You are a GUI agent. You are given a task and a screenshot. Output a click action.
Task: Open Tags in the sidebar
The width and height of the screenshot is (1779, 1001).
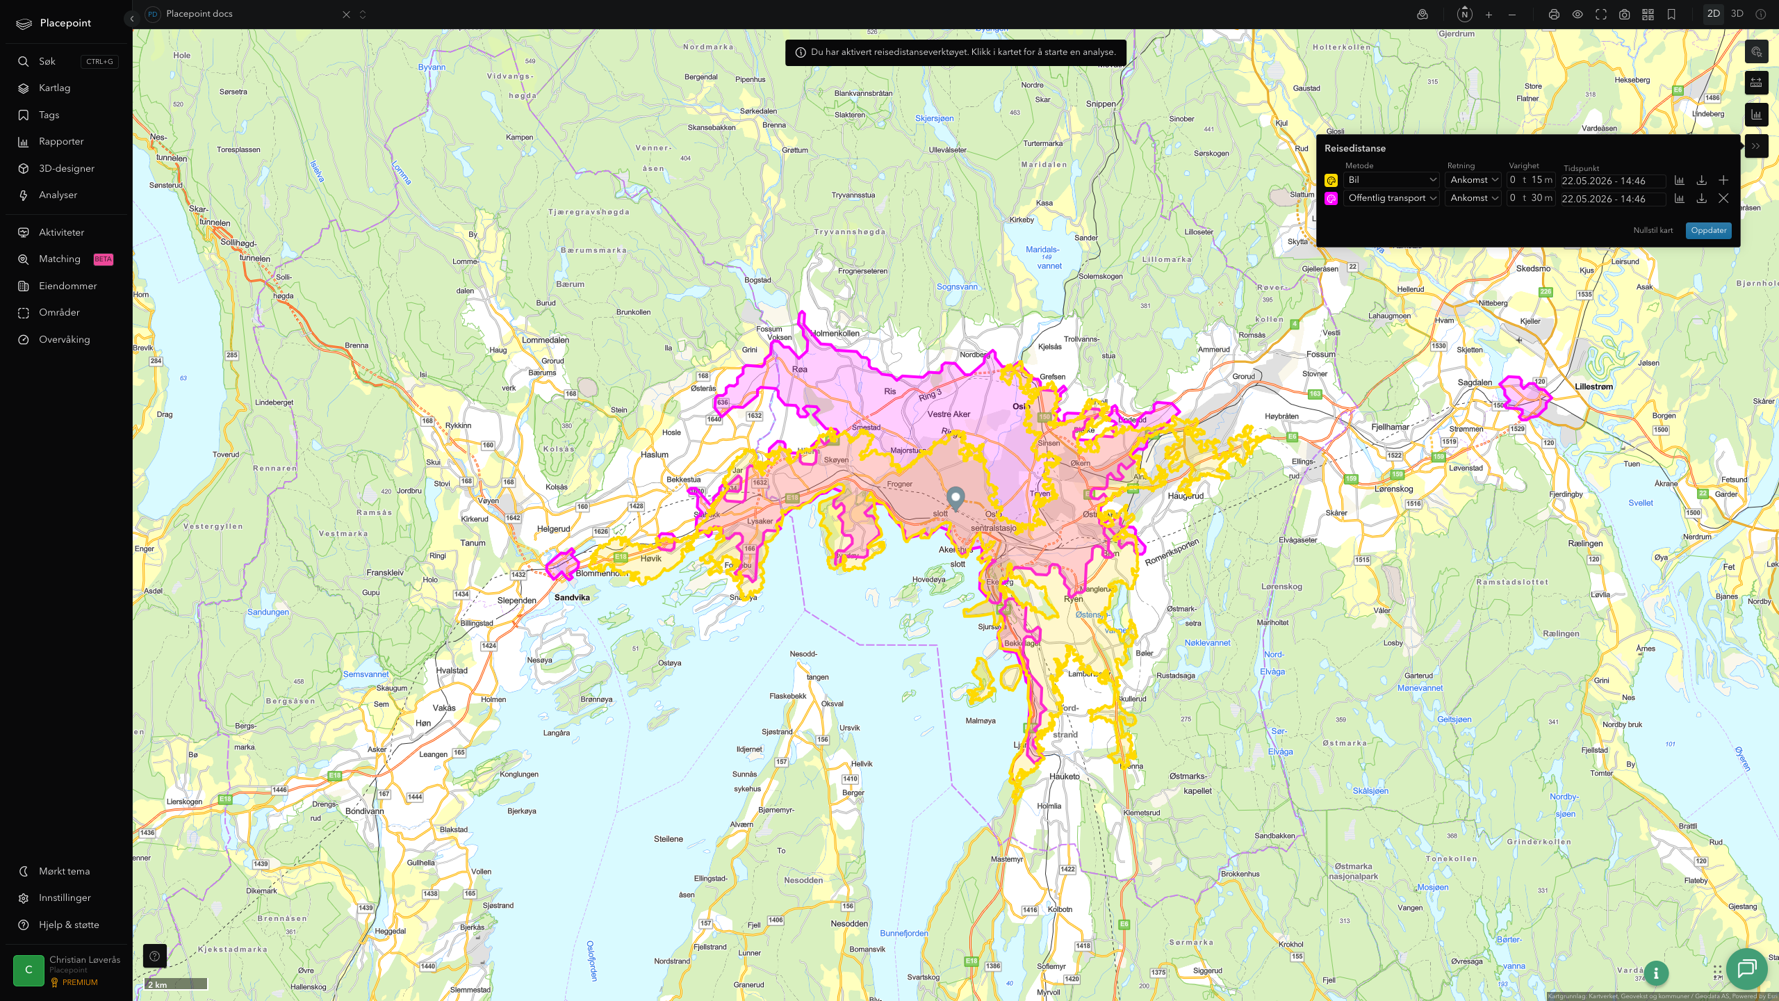67,115
